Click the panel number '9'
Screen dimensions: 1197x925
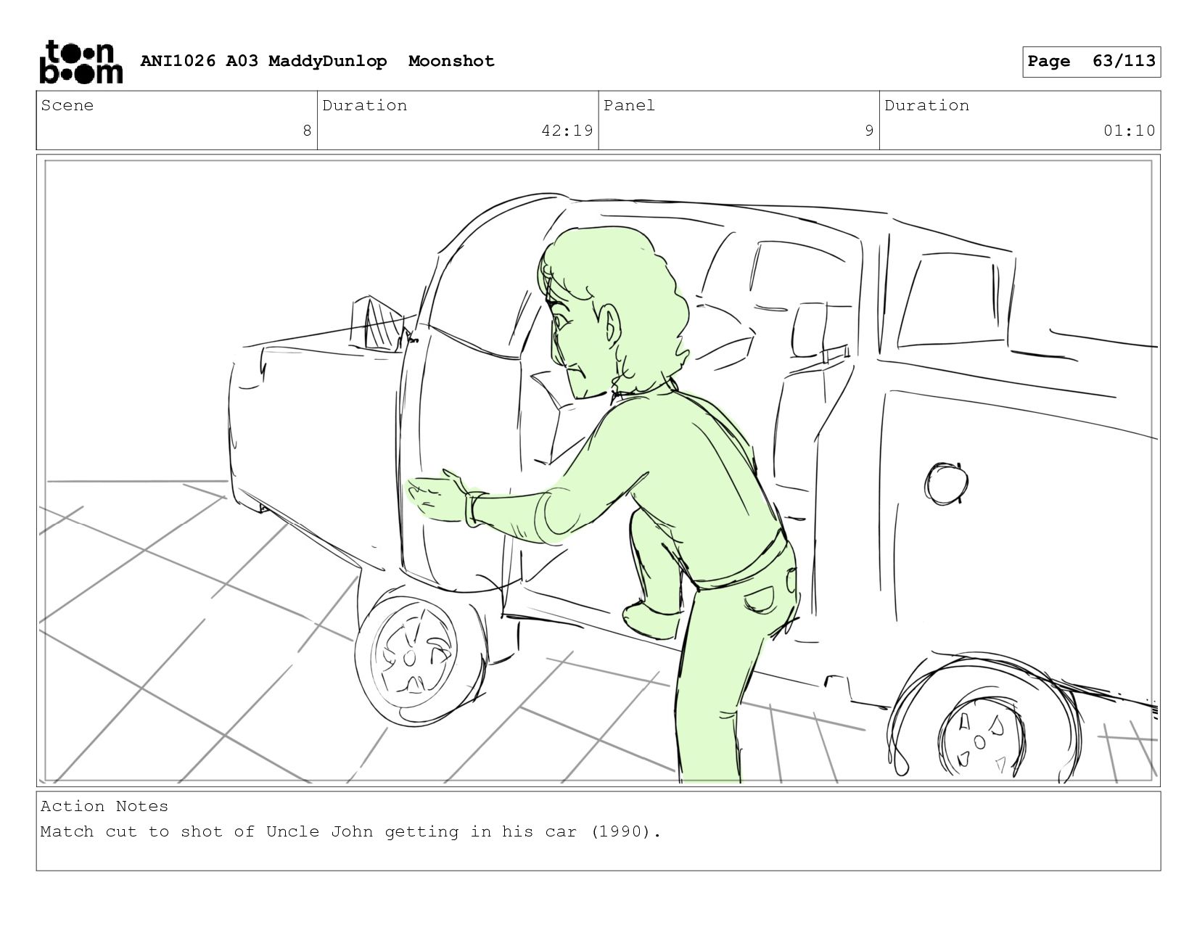coord(869,131)
